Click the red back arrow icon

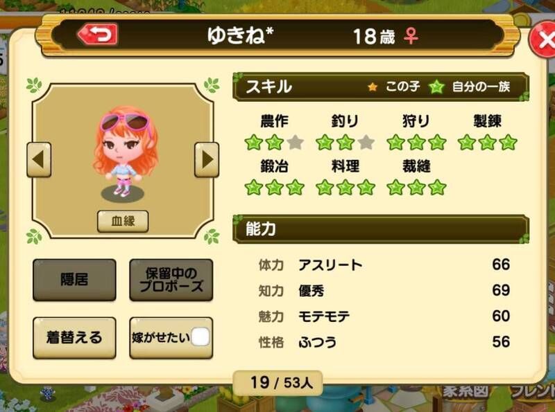(x=97, y=34)
